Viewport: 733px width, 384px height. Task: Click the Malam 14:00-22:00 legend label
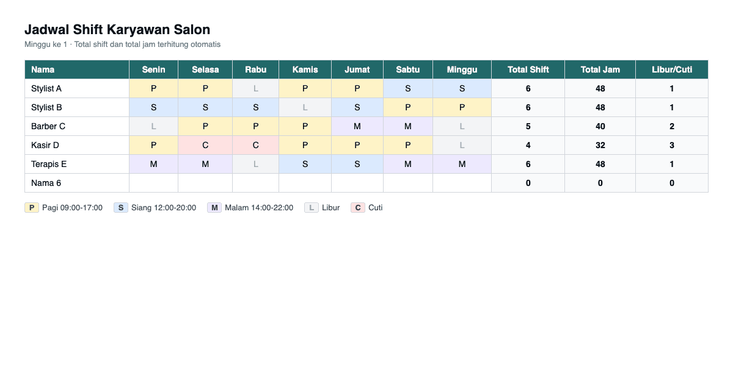coord(259,208)
